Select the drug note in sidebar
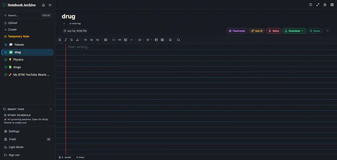Image resolution: width=337 pixels, height=160 pixels. pyautogui.click(x=27, y=52)
